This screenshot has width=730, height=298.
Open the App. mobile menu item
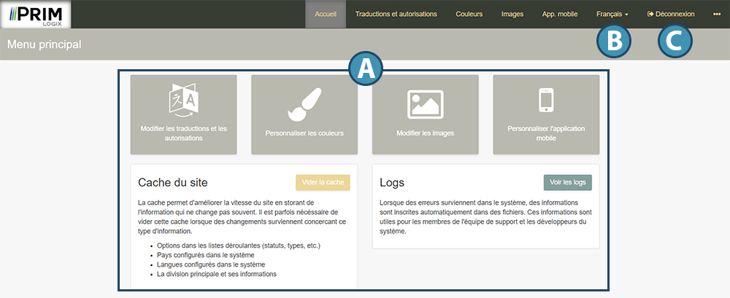(559, 14)
